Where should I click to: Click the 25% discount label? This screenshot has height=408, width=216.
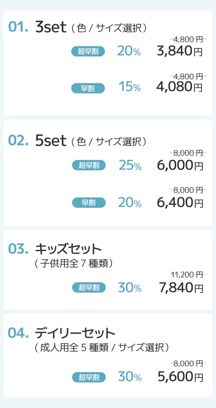130,165
